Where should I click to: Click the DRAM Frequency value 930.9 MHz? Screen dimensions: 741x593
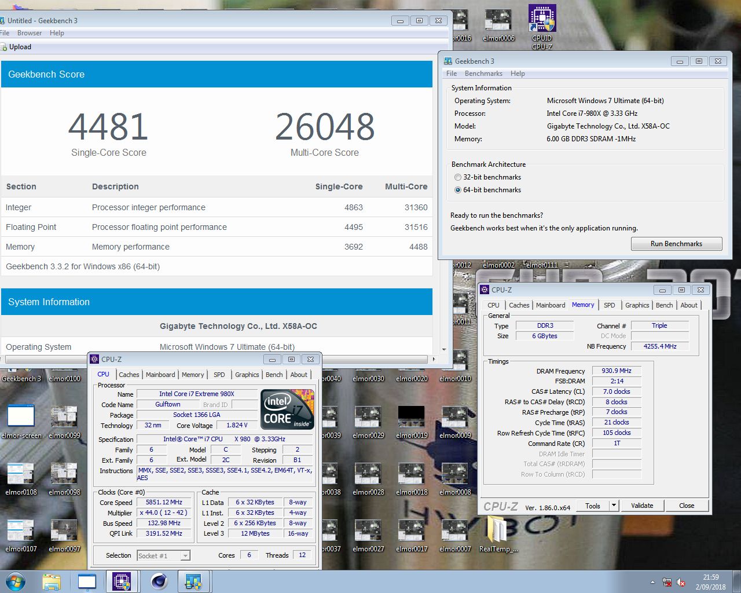coord(617,371)
